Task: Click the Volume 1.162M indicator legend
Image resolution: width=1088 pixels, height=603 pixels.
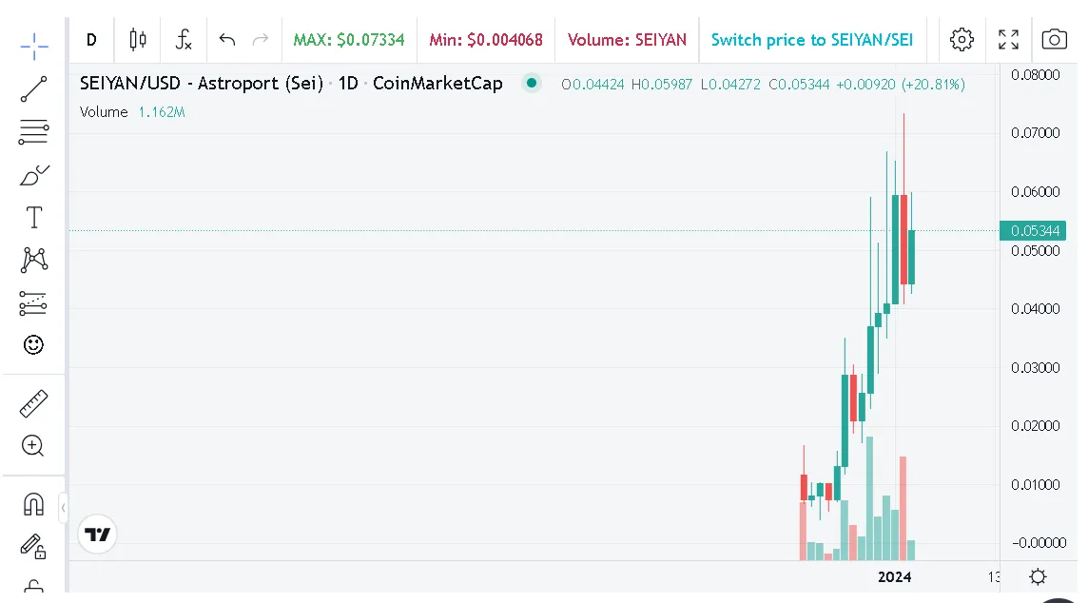Action: click(x=132, y=111)
